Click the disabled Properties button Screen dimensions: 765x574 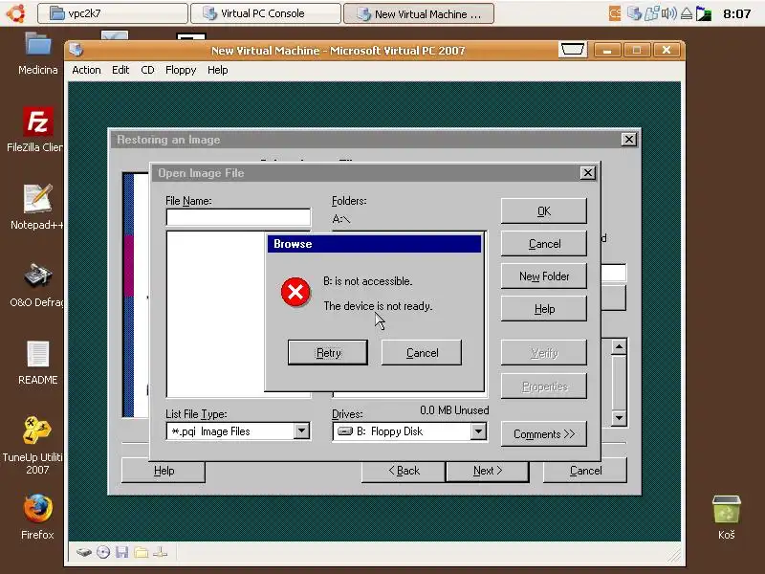[x=543, y=386]
